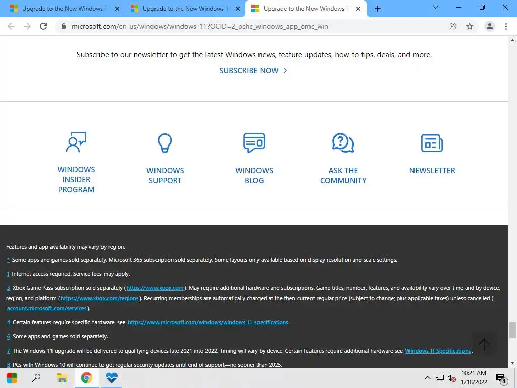Screen dimensions: 517x388
Task: Open File Explorer from taskbar
Action: coord(62,378)
